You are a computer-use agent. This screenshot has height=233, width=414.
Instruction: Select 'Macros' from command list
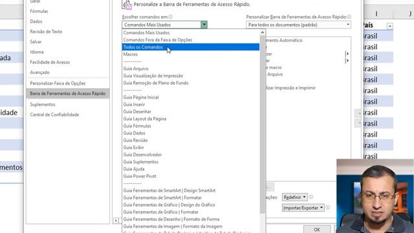pyautogui.click(x=191, y=54)
